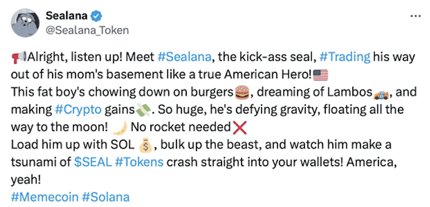Screen dimensions: 430x207
Task: Click the Sealana display name
Action: (67, 16)
